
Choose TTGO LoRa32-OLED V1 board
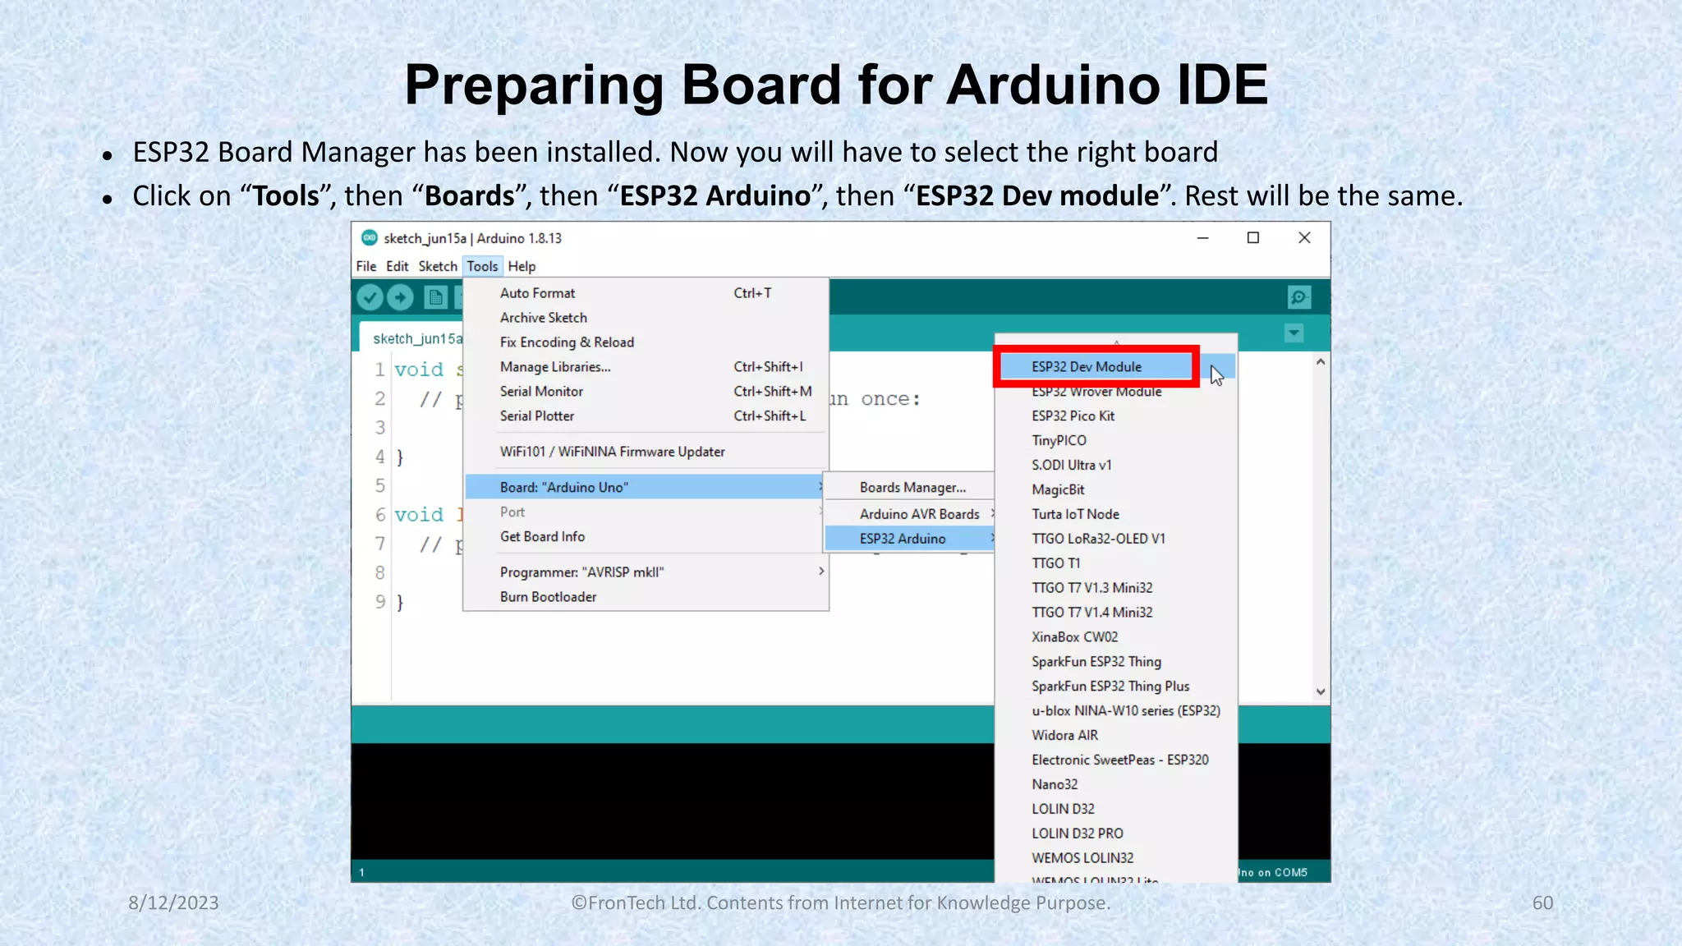click(x=1116, y=540)
